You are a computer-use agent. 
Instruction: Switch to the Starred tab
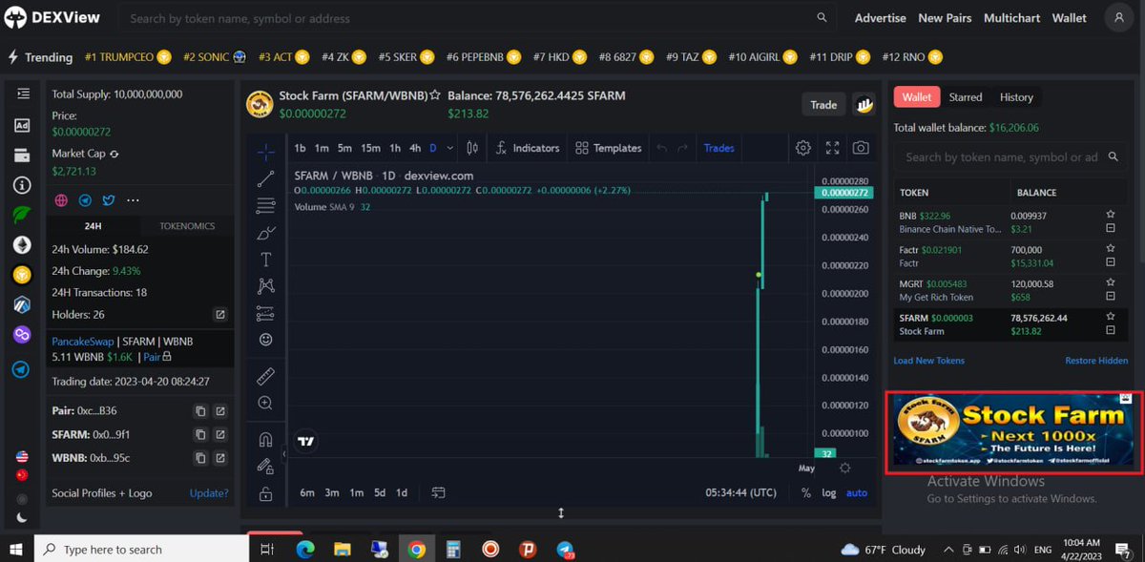pos(966,97)
